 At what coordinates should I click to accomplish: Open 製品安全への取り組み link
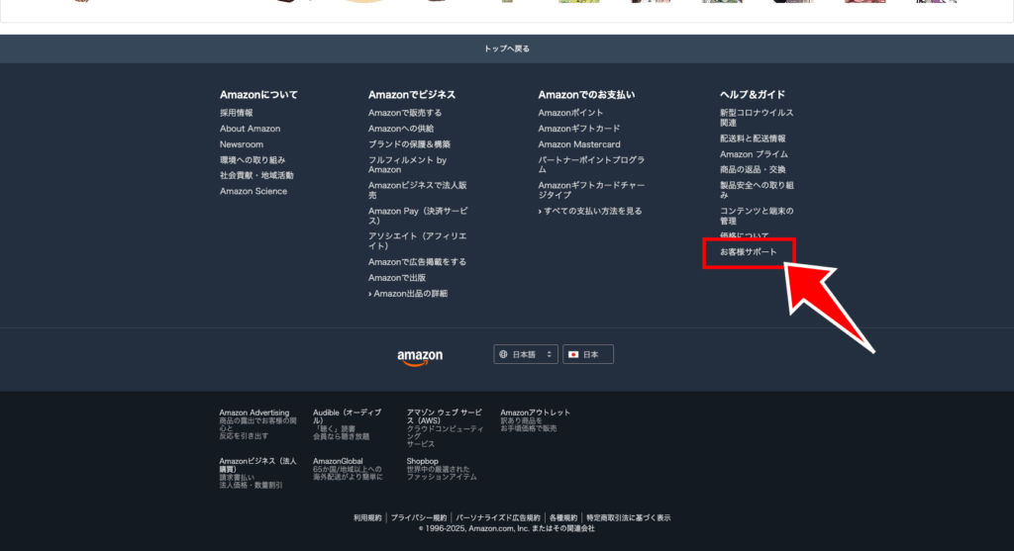pos(757,190)
